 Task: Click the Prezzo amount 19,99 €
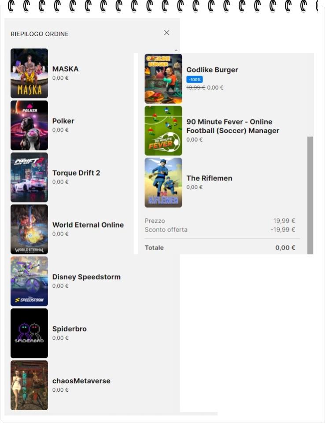coord(284,221)
